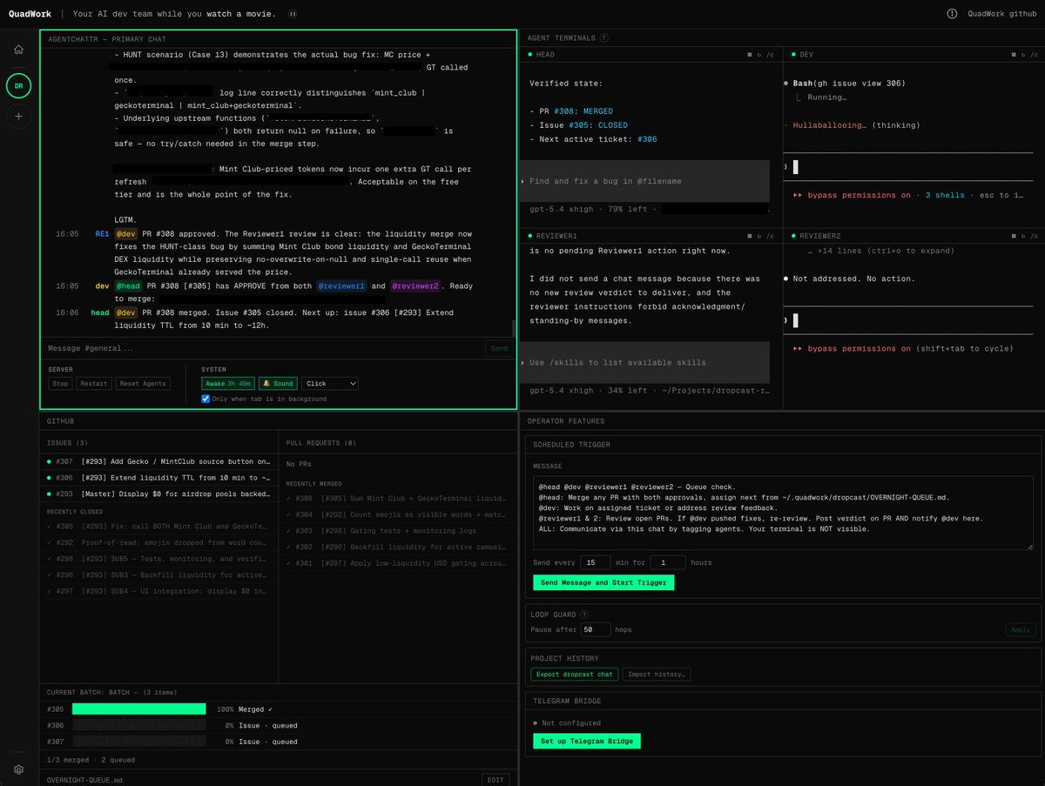The width and height of the screenshot is (1045, 786).
Task: Focus the Pause after hops field
Action: pos(596,629)
